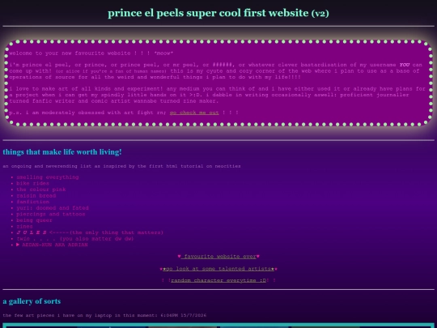
Task: Click the "the few art pieces i have" timestamp line
Action: 104,315
